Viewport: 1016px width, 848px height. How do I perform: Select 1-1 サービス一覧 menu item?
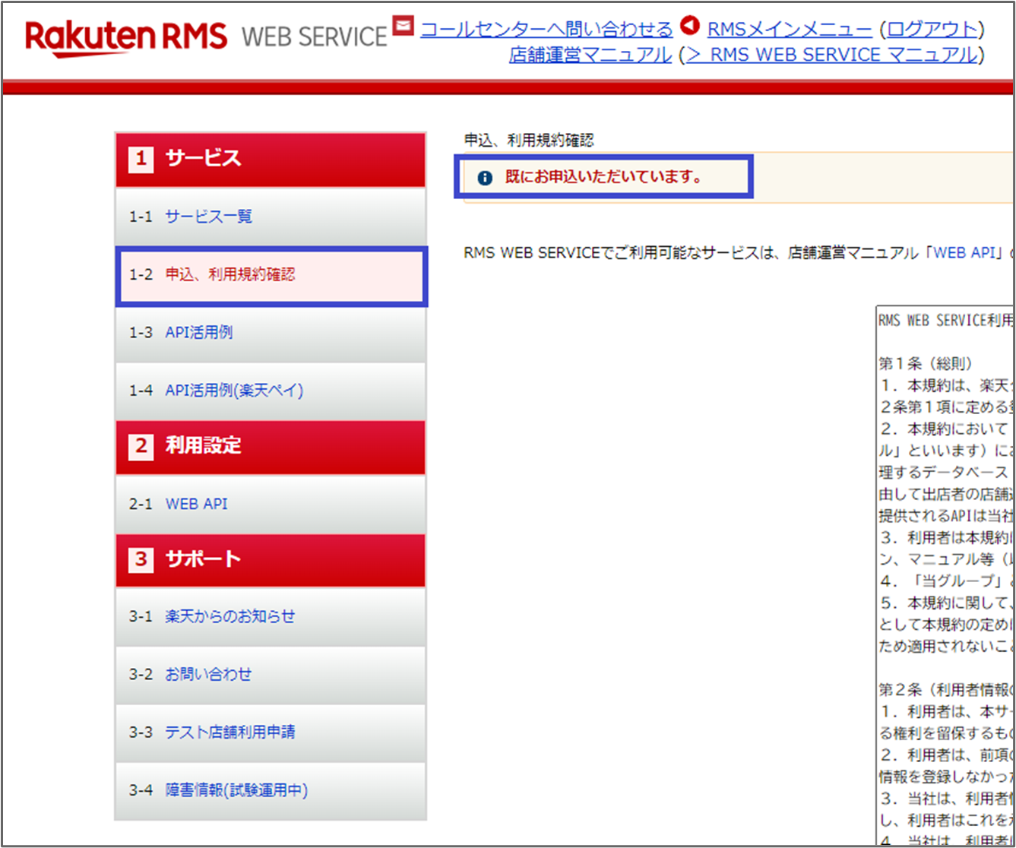tap(271, 217)
